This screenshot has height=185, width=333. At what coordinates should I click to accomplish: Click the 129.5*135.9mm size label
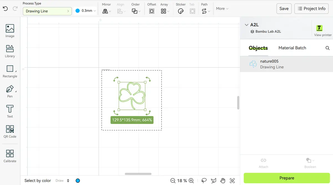pyautogui.click(x=132, y=120)
